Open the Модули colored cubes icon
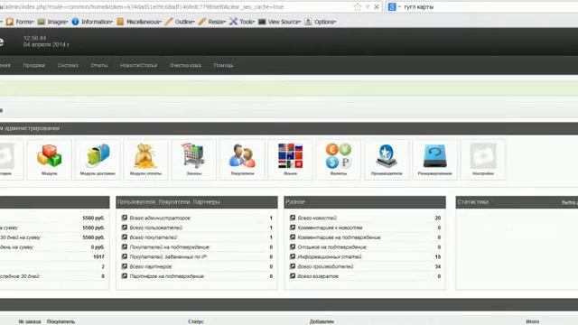Screen dimensions: 578x325 click(x=49, y=156)
